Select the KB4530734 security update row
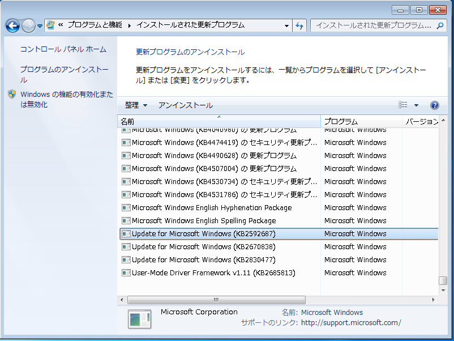 click(279, 181)
